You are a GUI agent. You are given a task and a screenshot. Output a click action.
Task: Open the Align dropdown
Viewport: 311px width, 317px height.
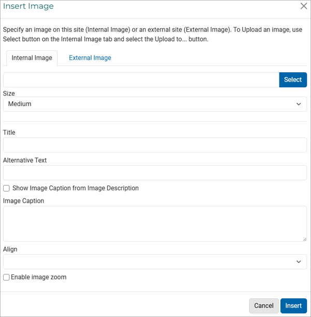[x=155, y=262]
